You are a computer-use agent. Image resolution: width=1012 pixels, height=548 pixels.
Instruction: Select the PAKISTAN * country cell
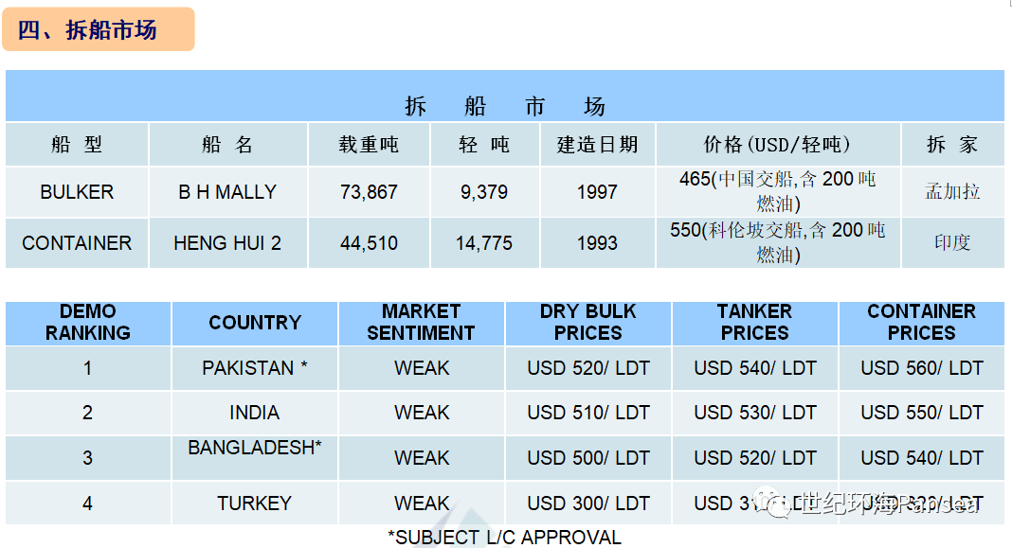[254, 368]
